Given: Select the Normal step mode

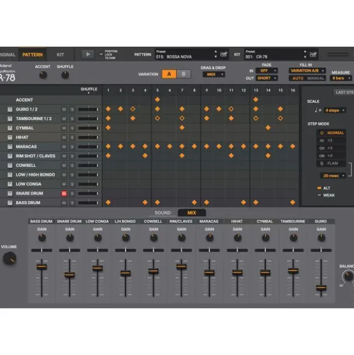Looking at the screenshot, I should click(331, 133).
